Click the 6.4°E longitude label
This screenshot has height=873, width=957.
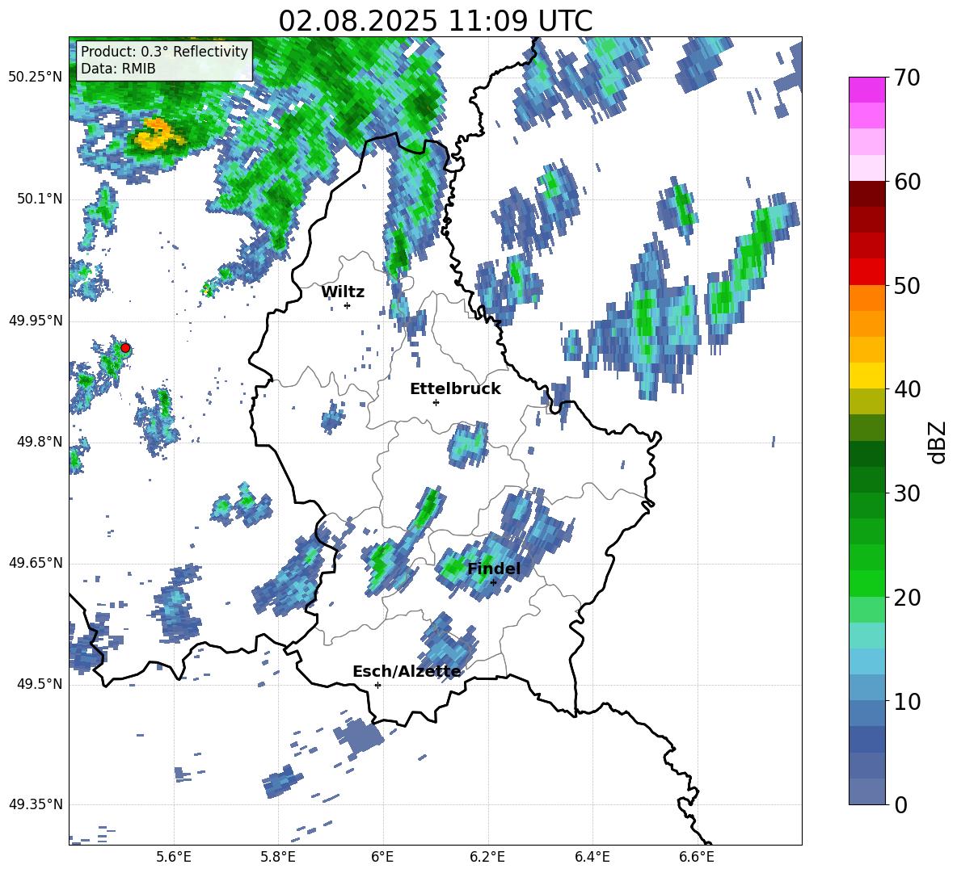pyautogui.click(x=592, y=857)
